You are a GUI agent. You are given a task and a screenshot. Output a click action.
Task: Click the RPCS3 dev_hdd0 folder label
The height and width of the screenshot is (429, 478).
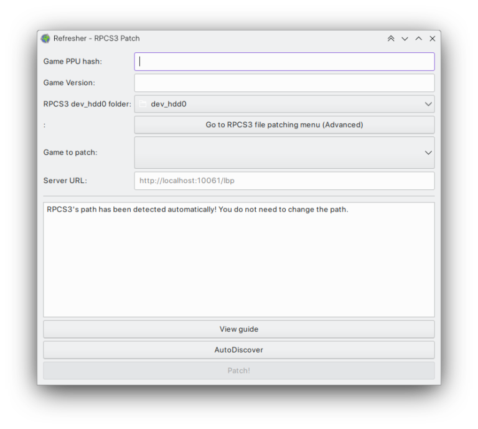(x=87, y=104)
